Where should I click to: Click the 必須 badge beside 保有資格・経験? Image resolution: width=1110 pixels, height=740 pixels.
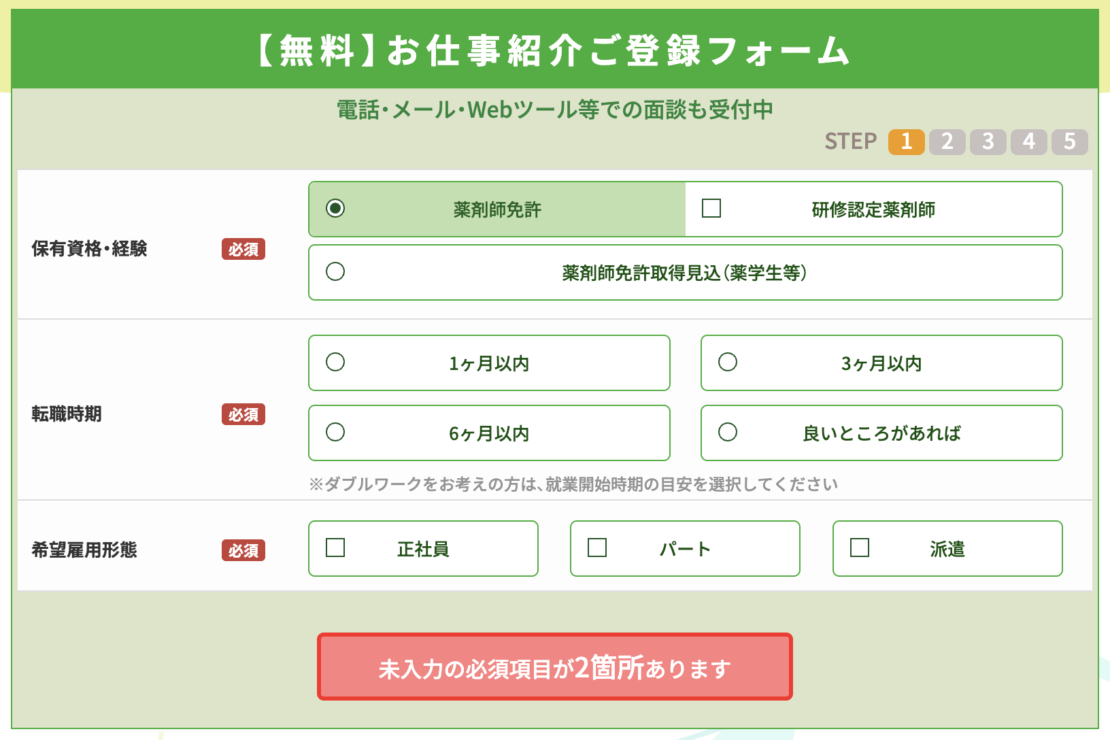243,250
